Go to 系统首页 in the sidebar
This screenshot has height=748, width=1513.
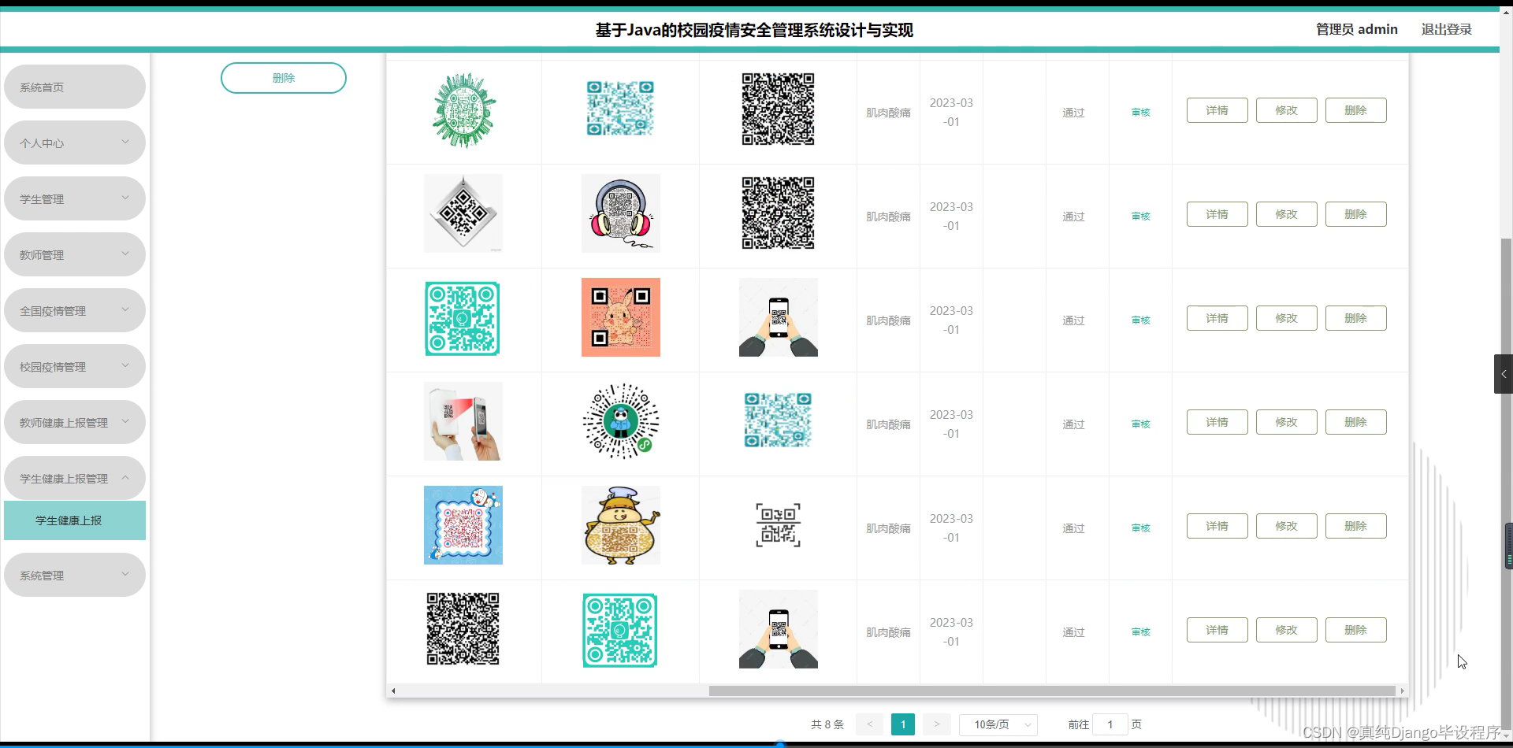click(x=75, y=87)
